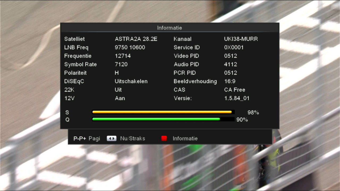Select Video PID value 0512

coord(231,56)
